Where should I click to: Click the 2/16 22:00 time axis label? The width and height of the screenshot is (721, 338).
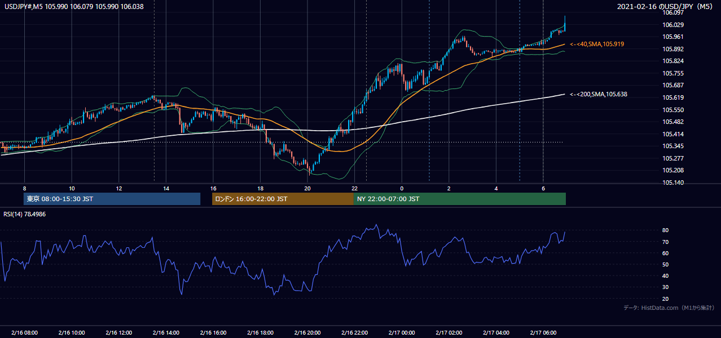pyautogui.click(x=355, y=333)
